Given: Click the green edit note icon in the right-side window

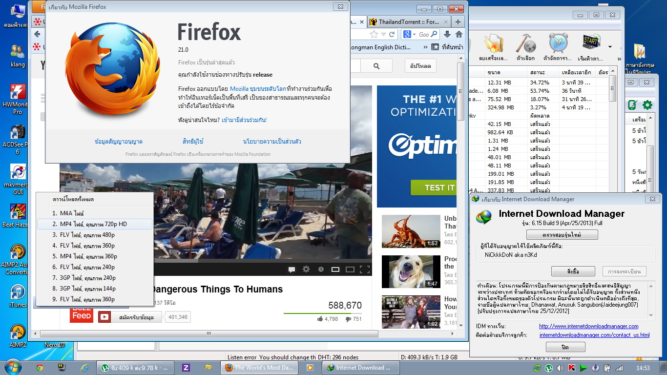Looking at the screenshot, I should pos(633,104).
